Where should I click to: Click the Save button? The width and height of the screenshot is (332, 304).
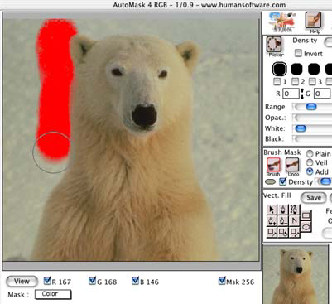coord(314,198)
